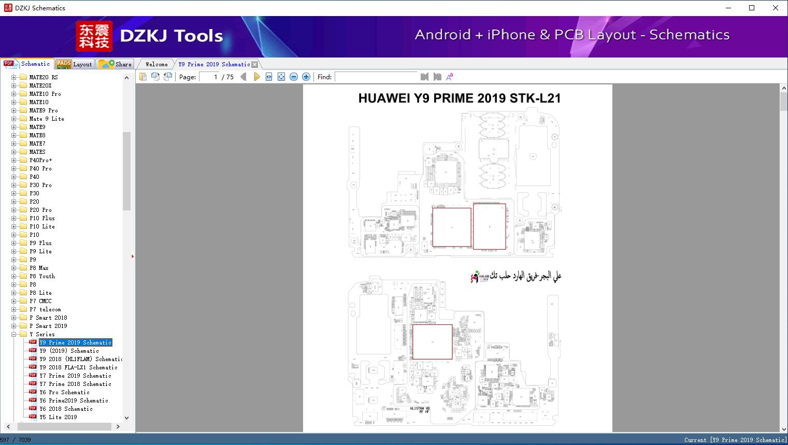Image resolution: width=788 pixels, height=445 pixels.
Task: Click PDF icon beside Y6 Pro Schematic
Action: tap(33, 392)
